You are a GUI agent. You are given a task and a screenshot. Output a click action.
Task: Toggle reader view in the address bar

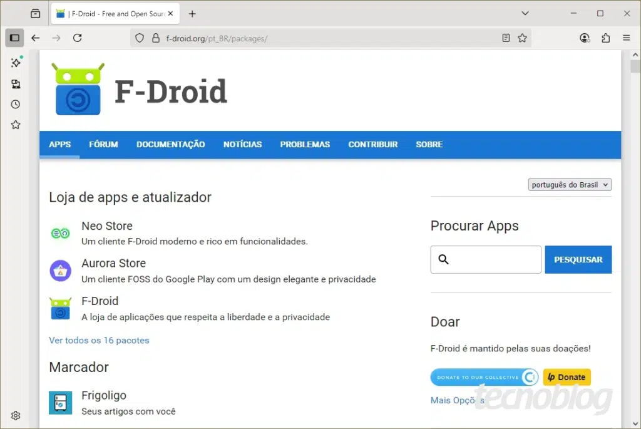(506, 38)
